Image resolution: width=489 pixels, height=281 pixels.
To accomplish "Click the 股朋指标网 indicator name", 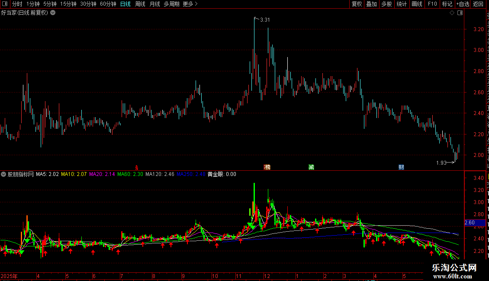I will pos(21,174).
